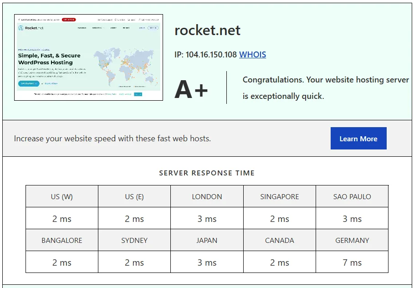Viewport: 414px width, 288px height.
Task: Click the website preview thumbnail
Action: click(89, 57)
